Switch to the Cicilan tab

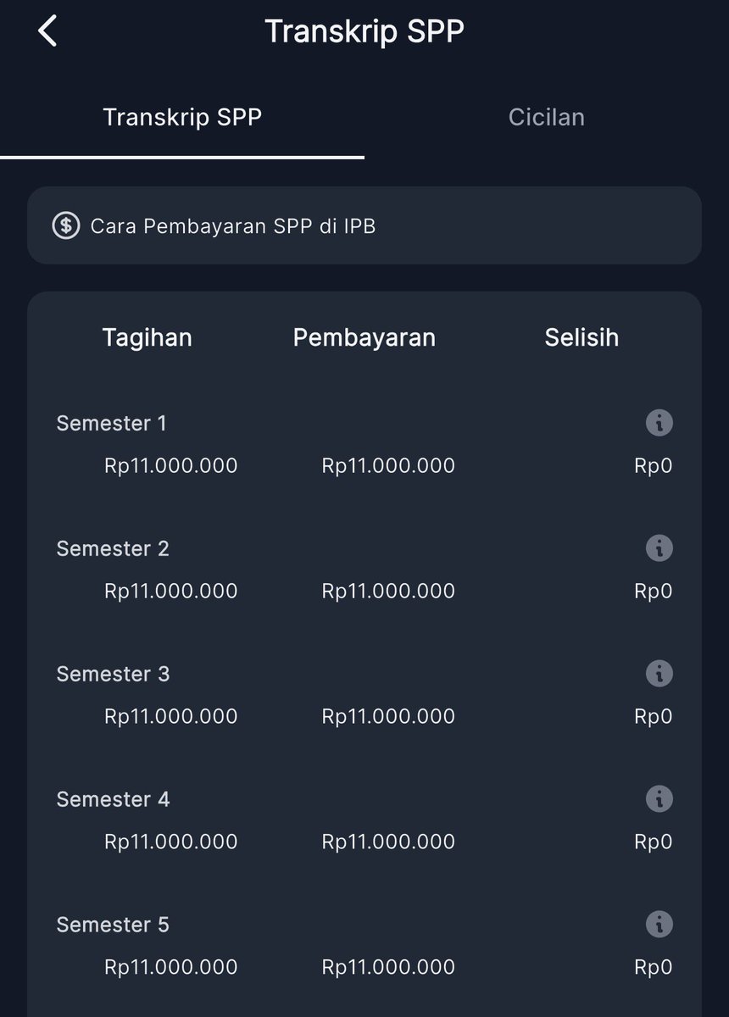click(x=547, y=117)
